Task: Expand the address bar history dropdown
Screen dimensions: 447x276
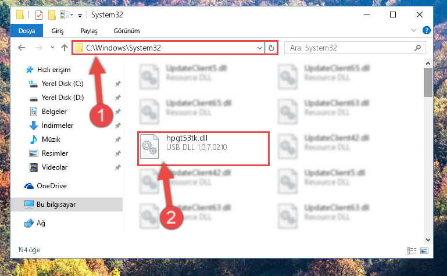Action: 260,48
